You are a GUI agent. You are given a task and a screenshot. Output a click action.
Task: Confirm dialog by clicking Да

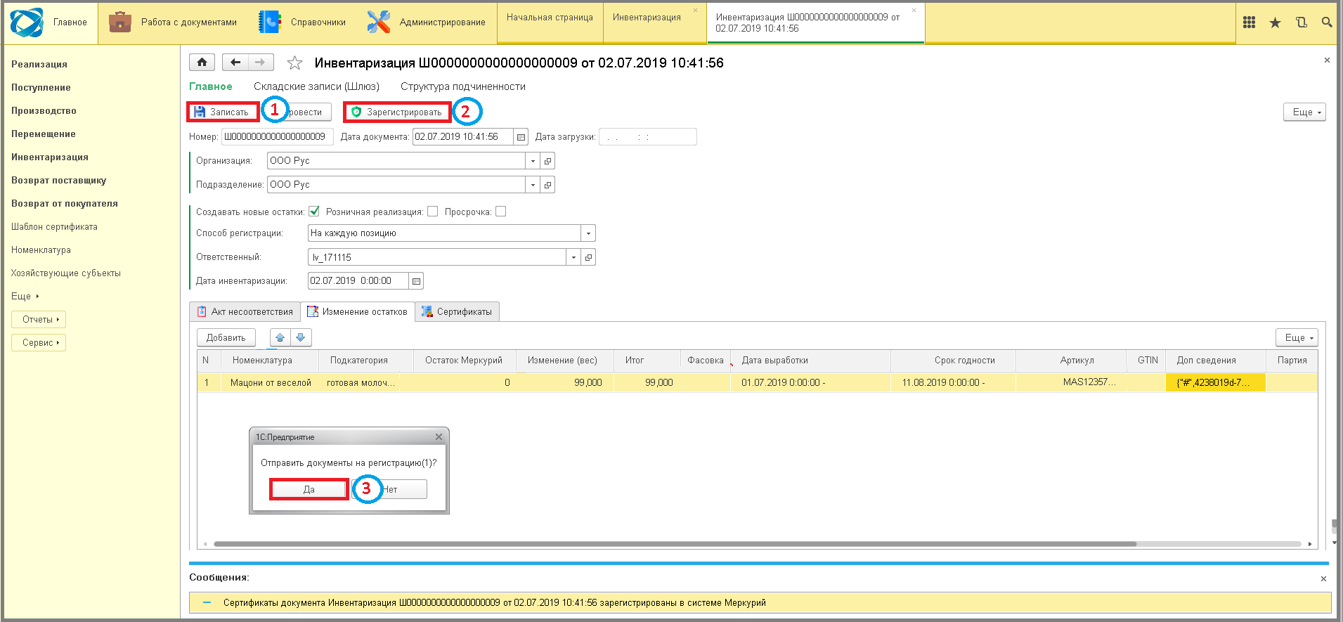309,489
